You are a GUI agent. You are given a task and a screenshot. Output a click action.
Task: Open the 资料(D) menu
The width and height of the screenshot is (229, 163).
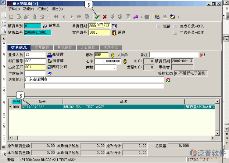14,9
